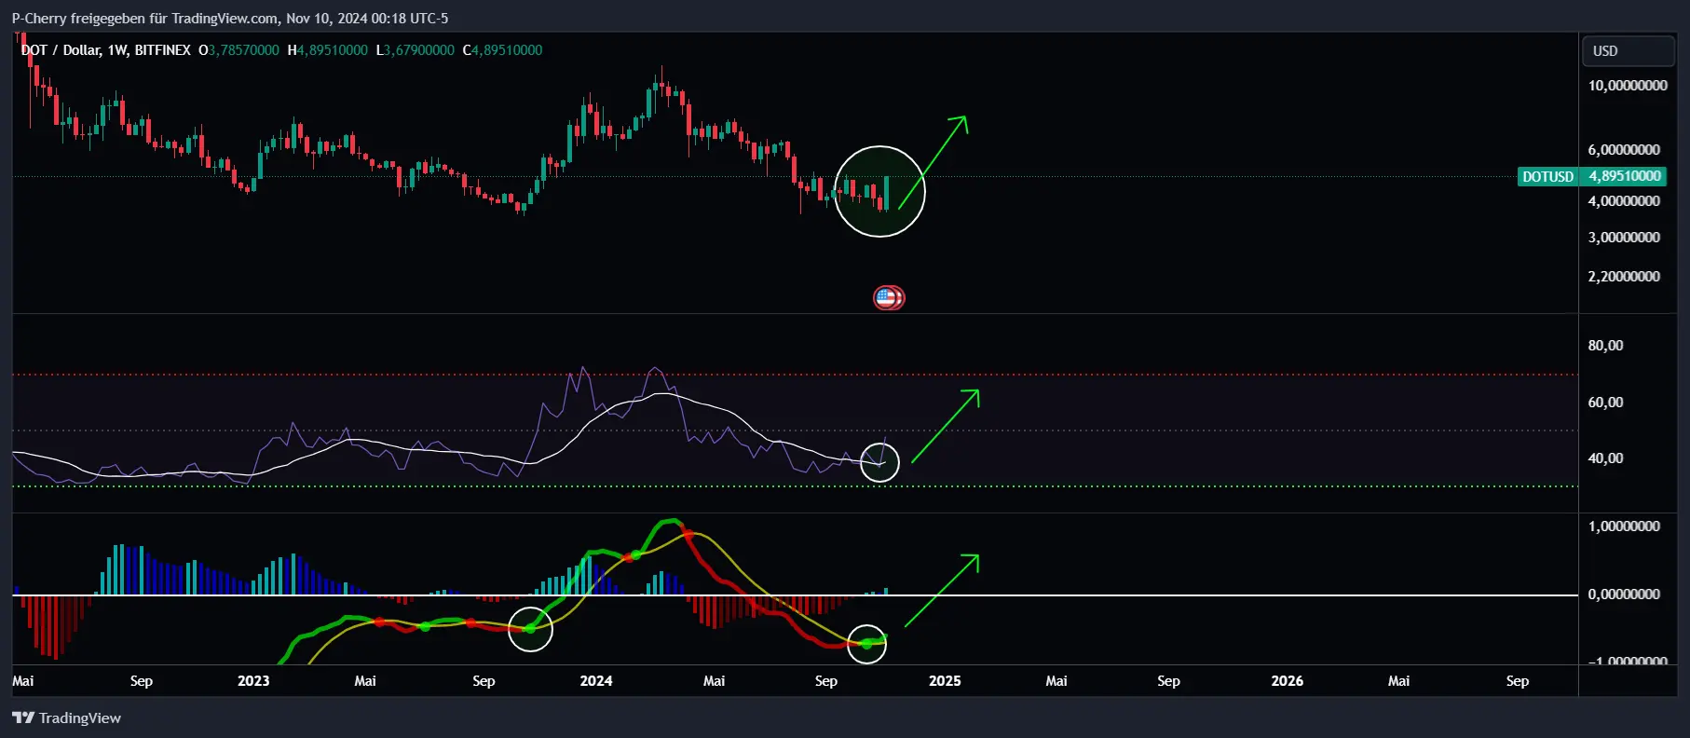Click the open value O3,78570000

(239, 50)
